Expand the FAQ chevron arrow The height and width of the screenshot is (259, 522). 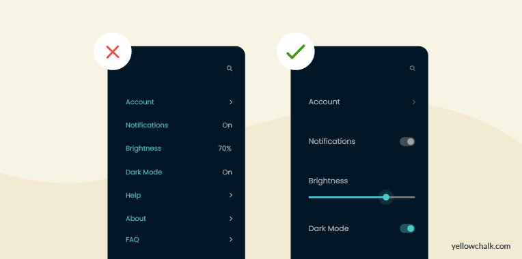[x=231, y=239]
